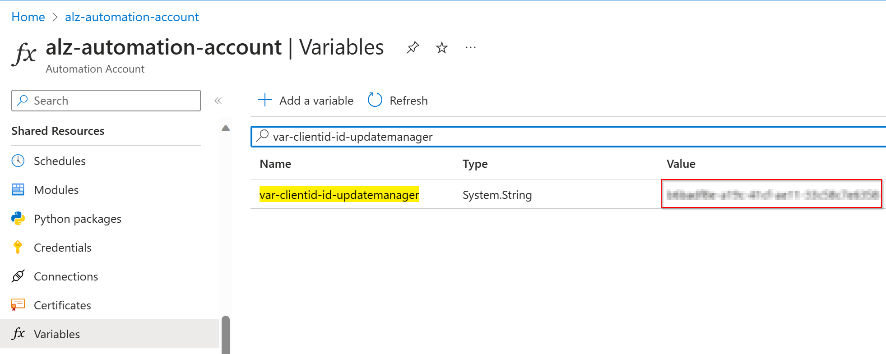Open the more options ellipsis menu
This screenshot has width=886, height=354.
[x=471, y=47]
